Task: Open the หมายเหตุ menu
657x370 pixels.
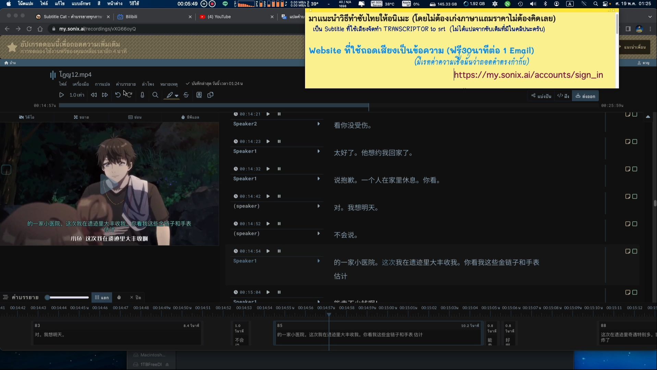Action: (x=169, y=84)
